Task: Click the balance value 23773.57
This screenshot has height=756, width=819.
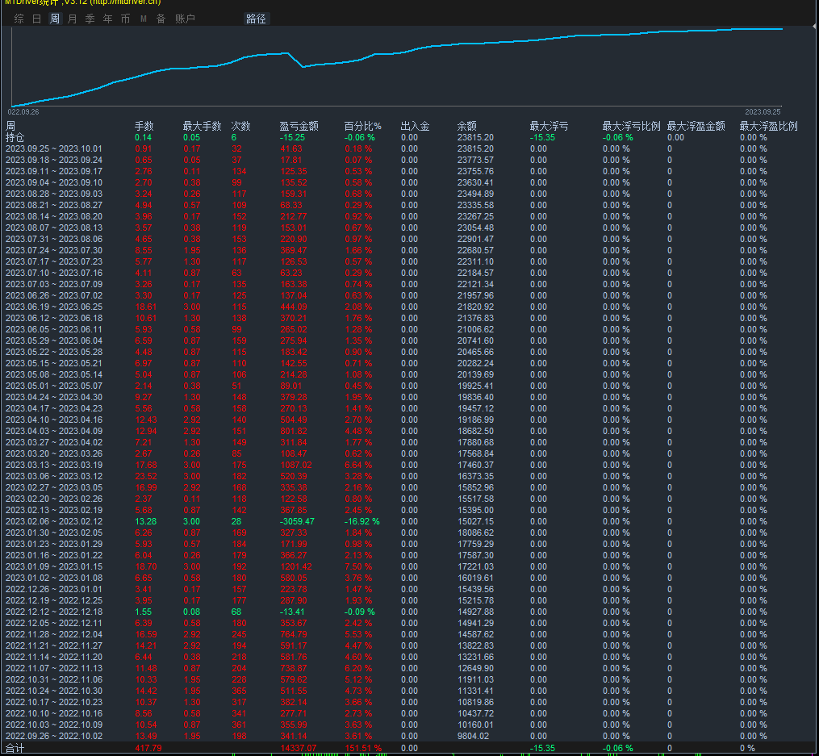Action: 475,160
